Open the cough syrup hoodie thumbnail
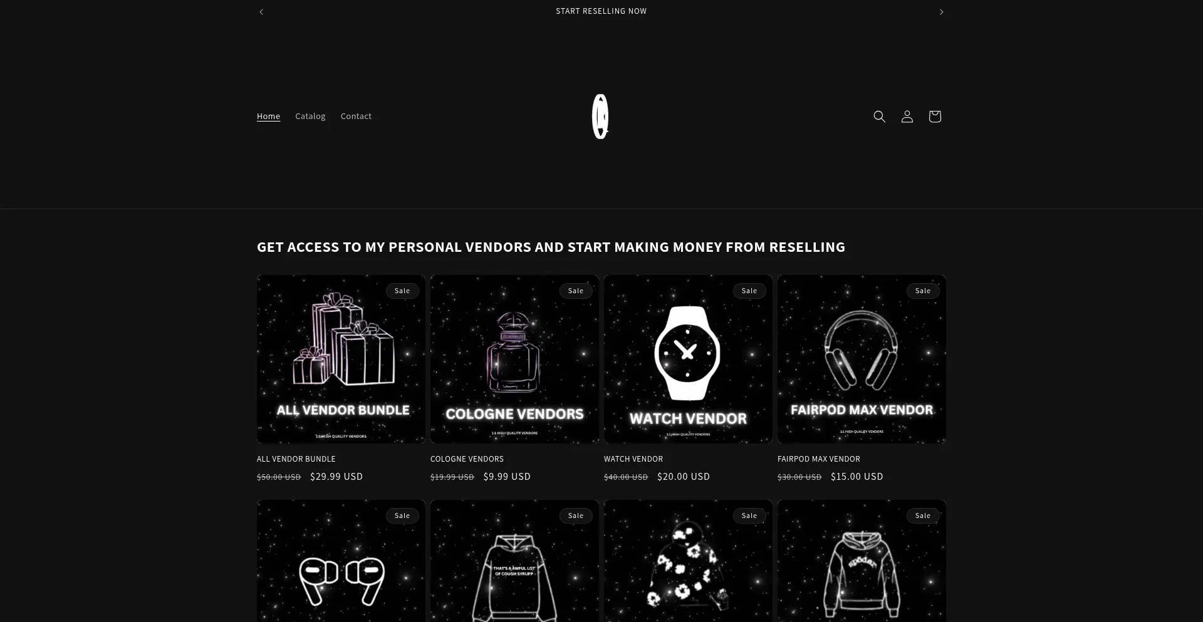 [514, 561]
